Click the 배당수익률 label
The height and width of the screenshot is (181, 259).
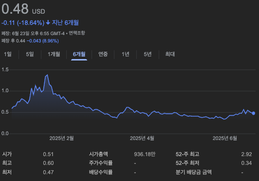pos(101,172)
